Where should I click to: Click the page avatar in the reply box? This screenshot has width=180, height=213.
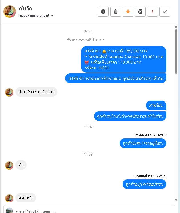tap(9, 210)
